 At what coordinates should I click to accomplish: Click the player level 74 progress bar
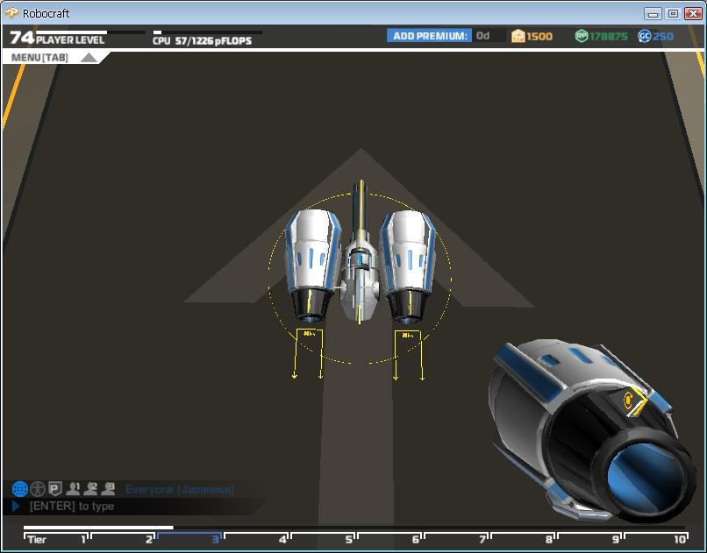click(90, 32)
